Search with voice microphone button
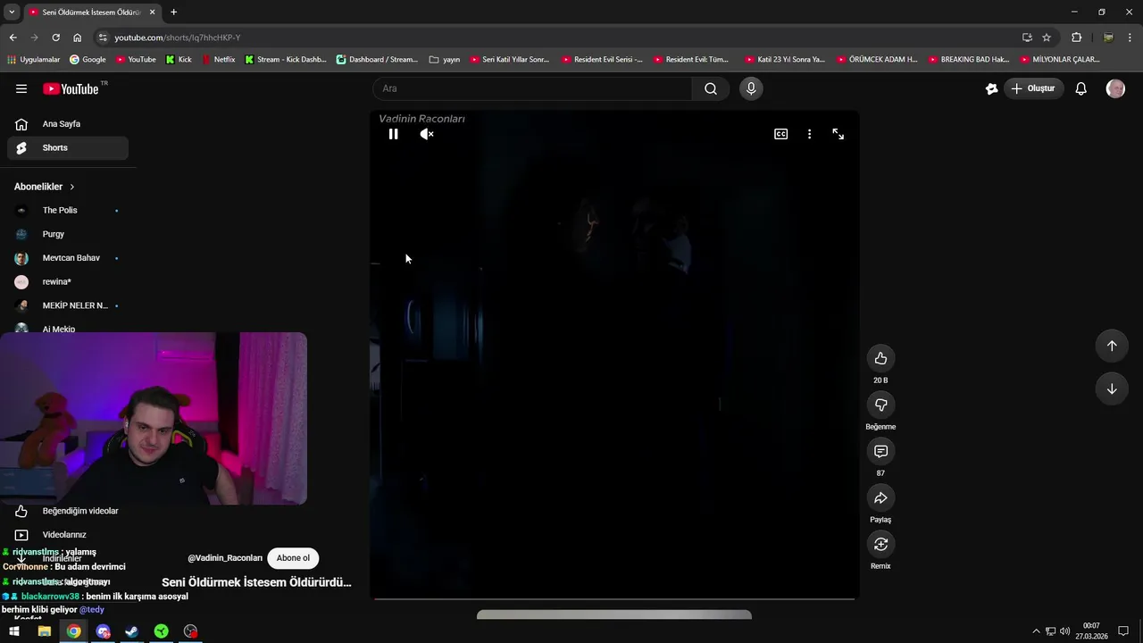 point(751,88)
